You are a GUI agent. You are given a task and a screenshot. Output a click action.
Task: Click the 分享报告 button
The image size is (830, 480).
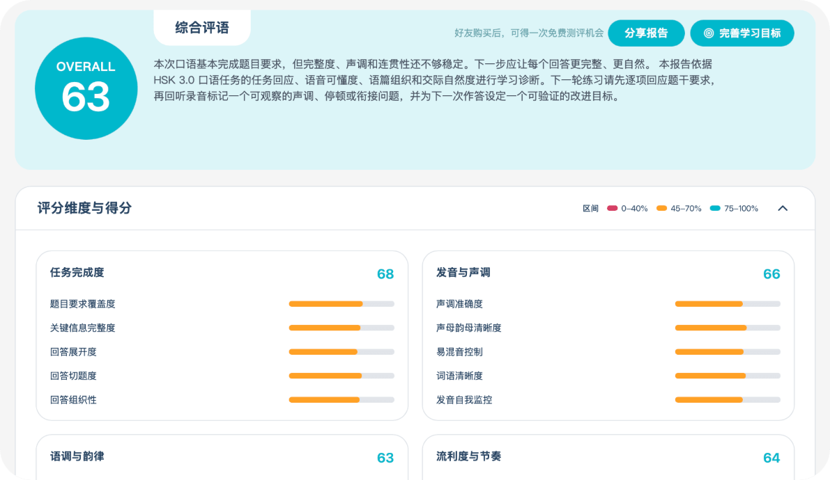pos(646,33)
